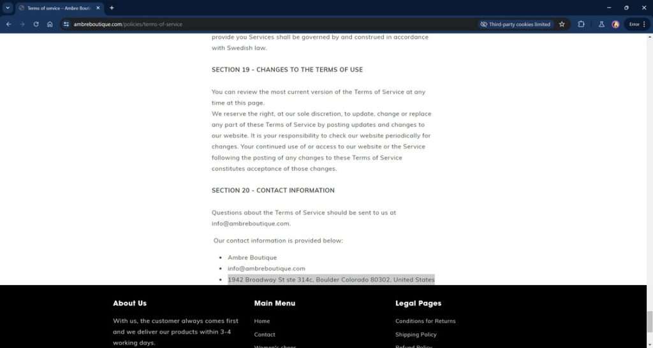Open the Extensions puzzle icon
Viewport: 653px width, 348px height.
[x=581, y=24]
